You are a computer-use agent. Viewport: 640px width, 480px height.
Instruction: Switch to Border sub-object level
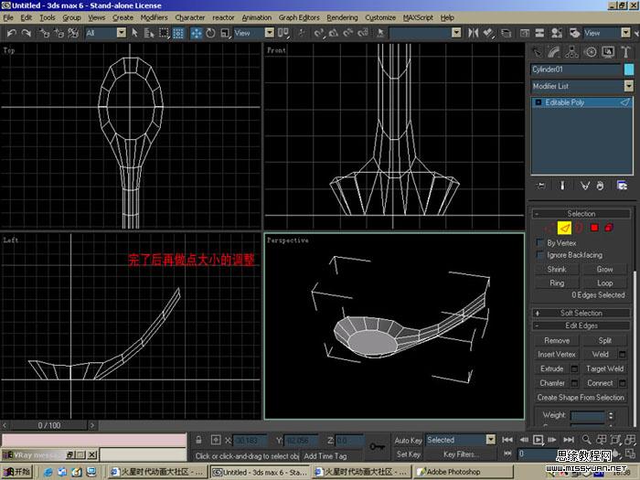(579, 228)
